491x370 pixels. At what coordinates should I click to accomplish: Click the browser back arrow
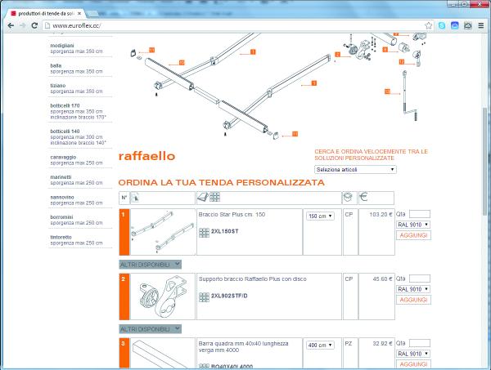[11, 25]
